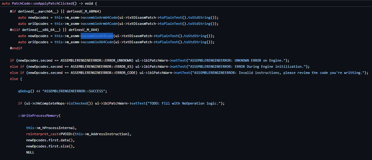Click the "Invalid instructions" warning string
The image size is (372, 160).
(x=279, y=73)
